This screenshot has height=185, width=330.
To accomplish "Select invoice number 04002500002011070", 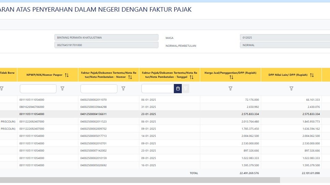I will coord(93,100).
